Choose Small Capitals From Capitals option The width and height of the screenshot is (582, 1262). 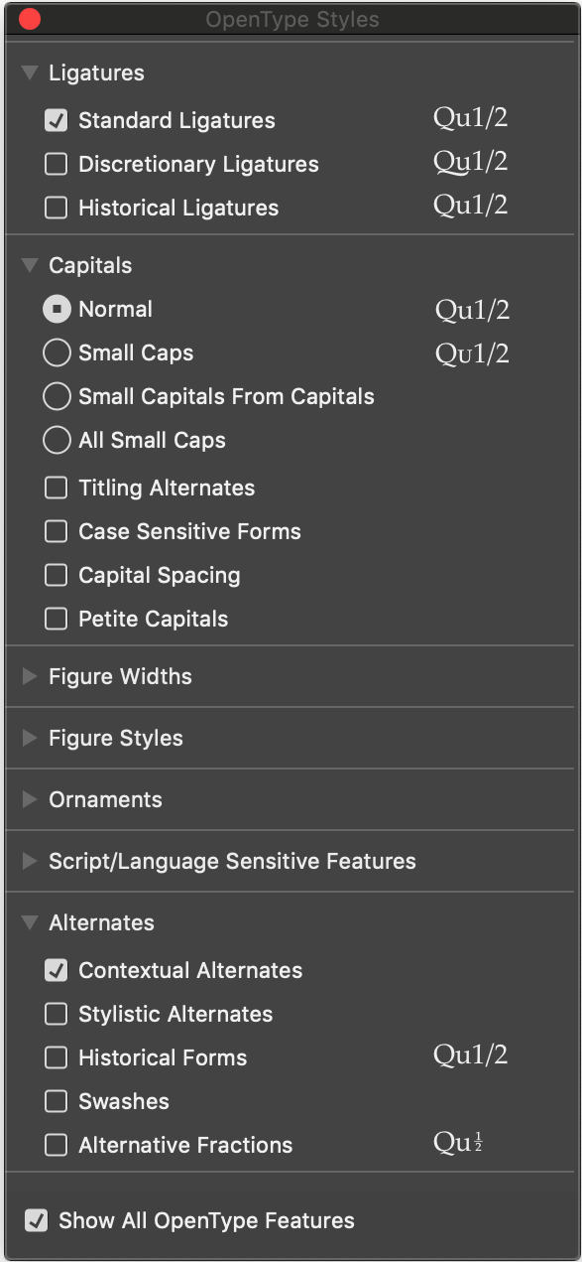point(58,396)
